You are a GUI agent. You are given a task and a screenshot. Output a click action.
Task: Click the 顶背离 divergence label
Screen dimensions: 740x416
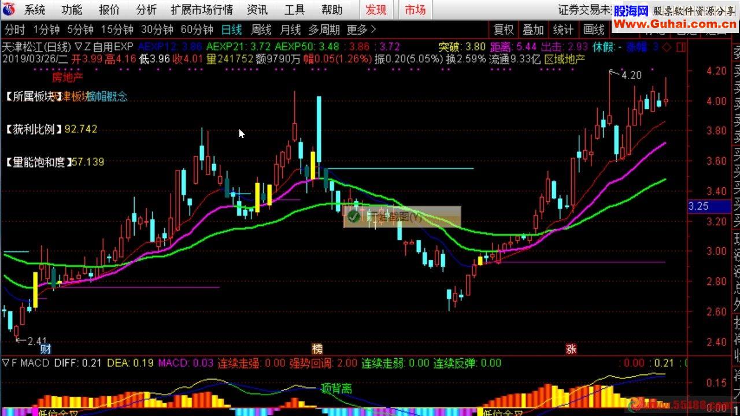336,388
